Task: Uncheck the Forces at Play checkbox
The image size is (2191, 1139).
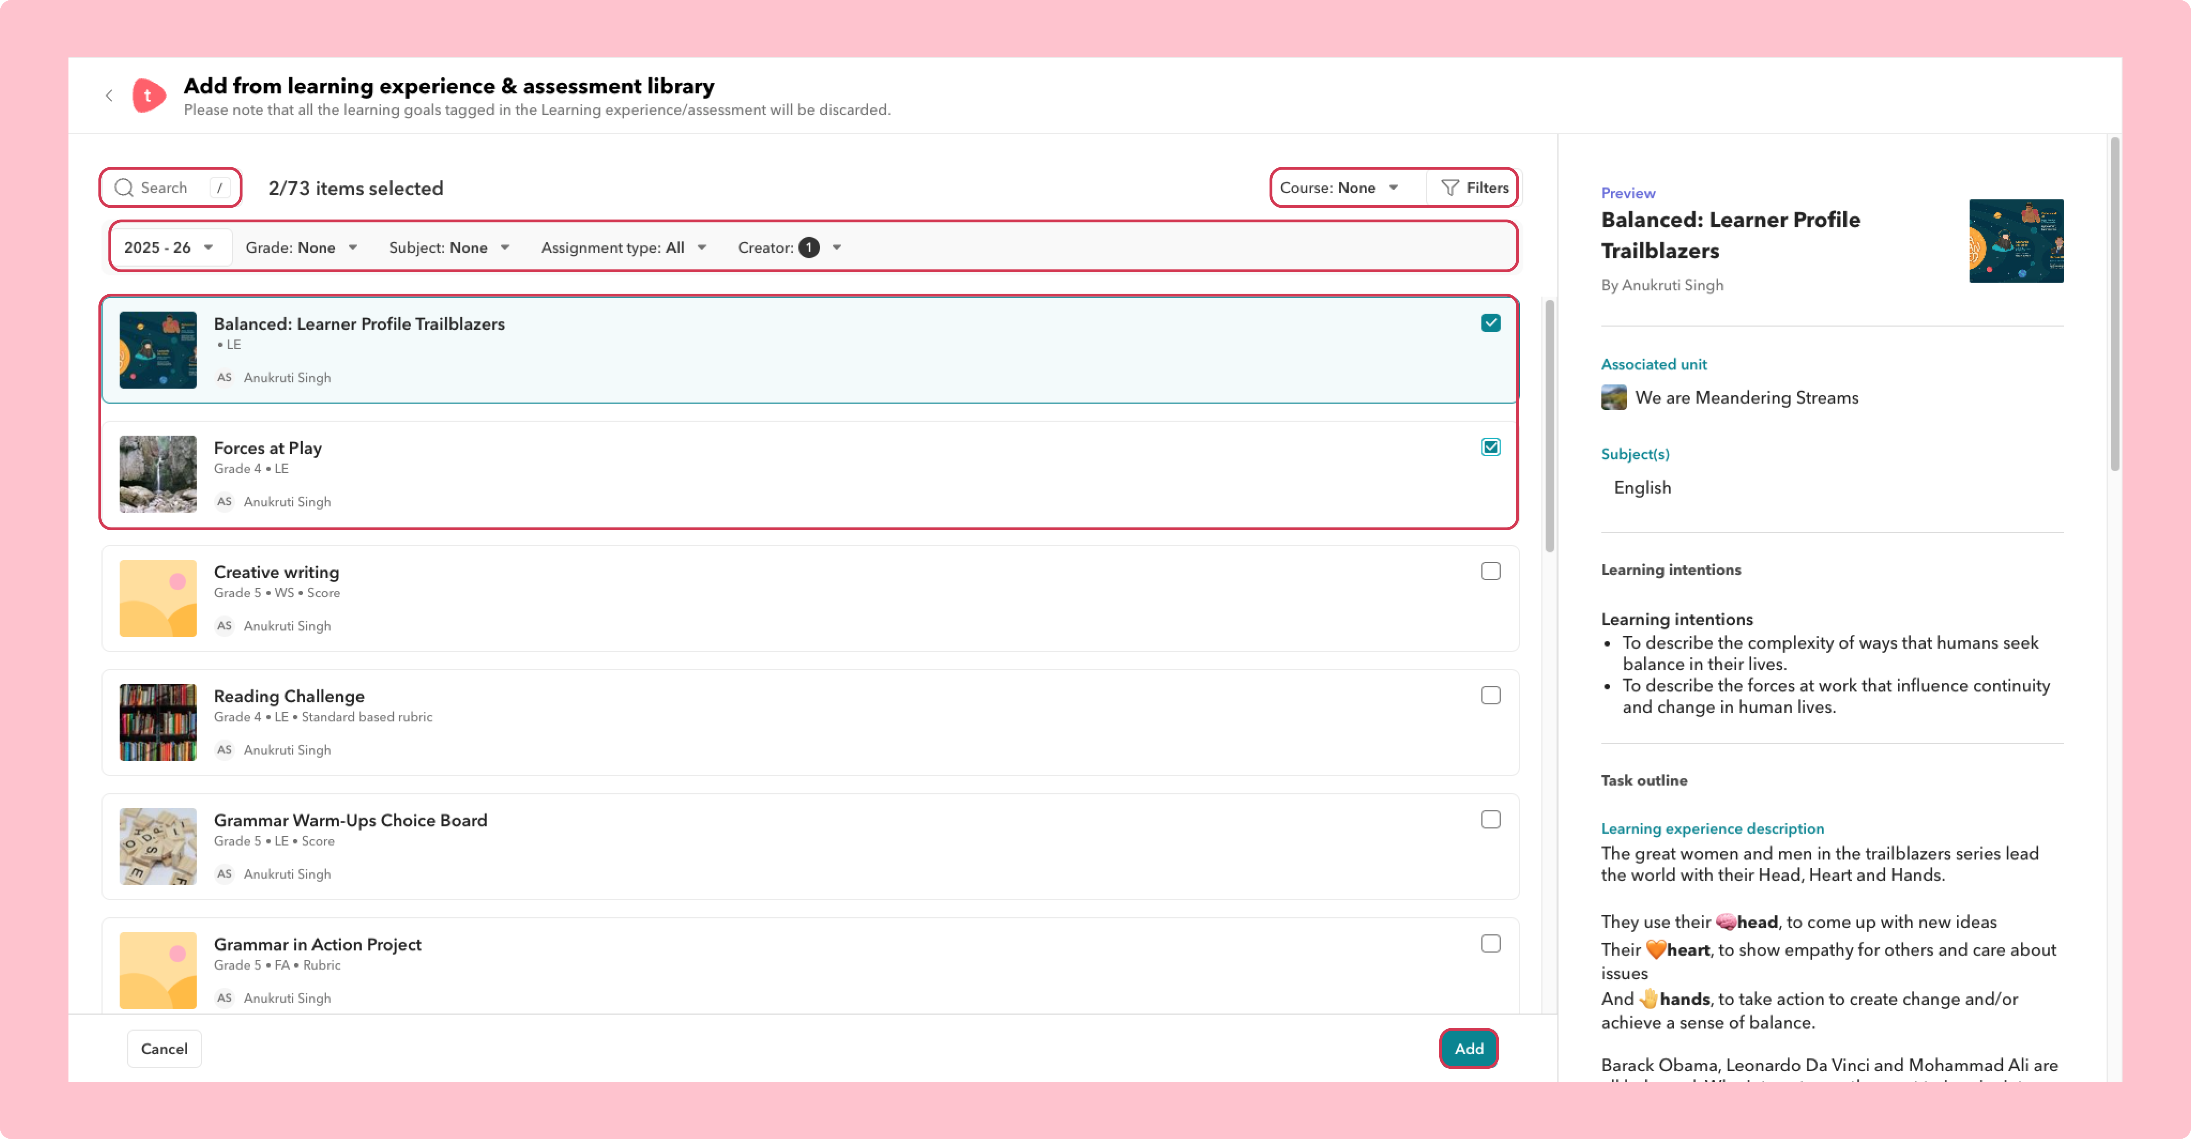Action: pyautogui.click(x=1490, y=447)
